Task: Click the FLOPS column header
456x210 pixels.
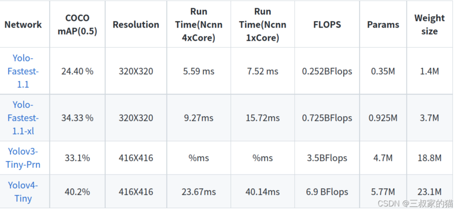Action: pos(327,25)
